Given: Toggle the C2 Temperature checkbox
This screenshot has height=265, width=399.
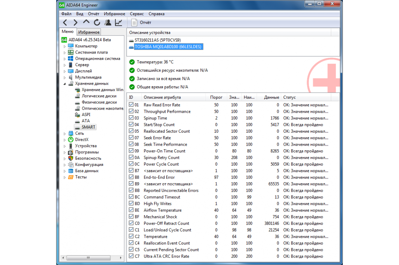Looking at the screenshot, I should click(x=131, y=236).
